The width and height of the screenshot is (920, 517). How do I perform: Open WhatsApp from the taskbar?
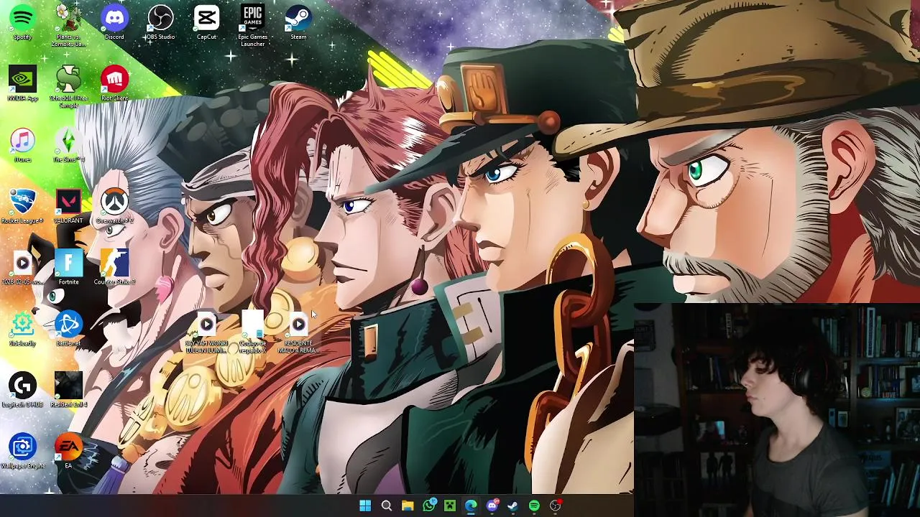point(428,506)
